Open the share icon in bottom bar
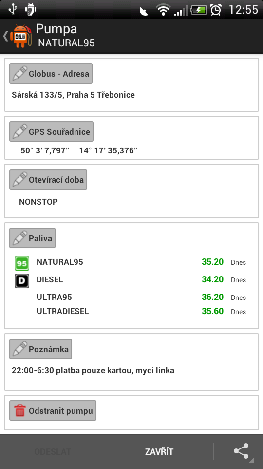 point(241,451)
